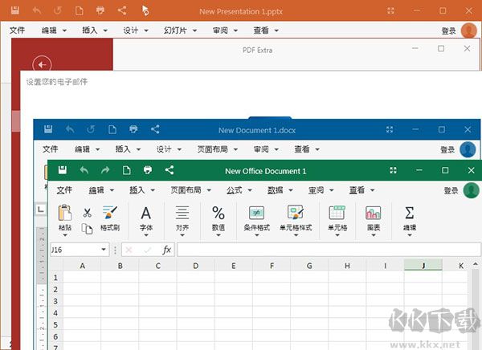Select column D header
This screenshot has height=350, width=482.
point(195,266)
